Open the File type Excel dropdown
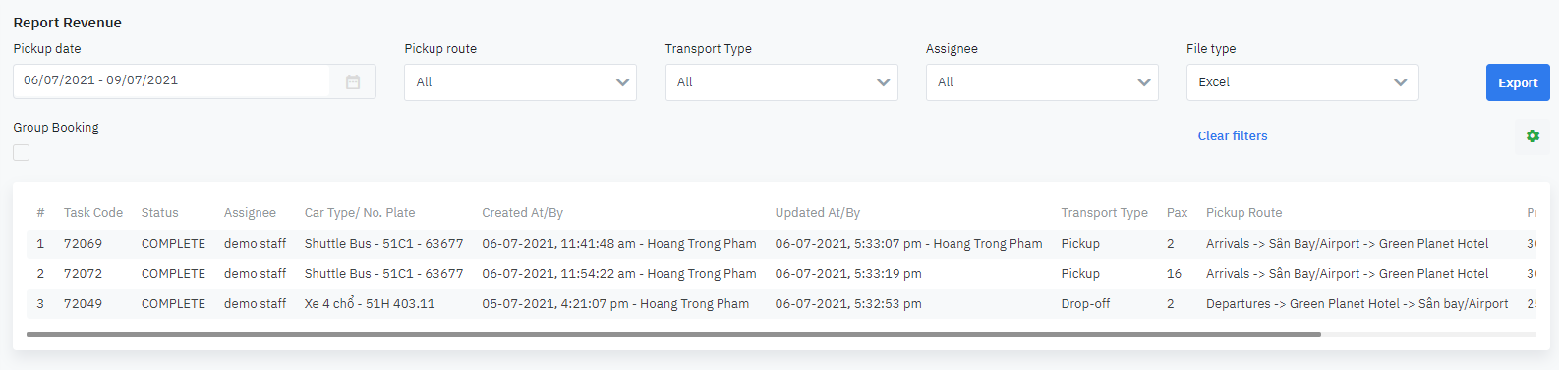This screenshot has height=370, width=1559. pyautogui.click(x=1302, y=82)
